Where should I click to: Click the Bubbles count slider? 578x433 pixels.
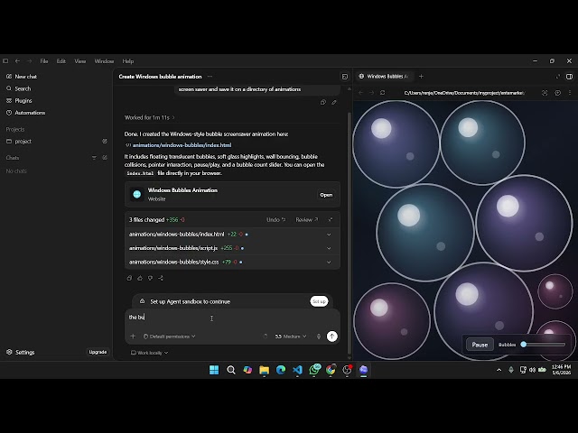tap(544, 345)
